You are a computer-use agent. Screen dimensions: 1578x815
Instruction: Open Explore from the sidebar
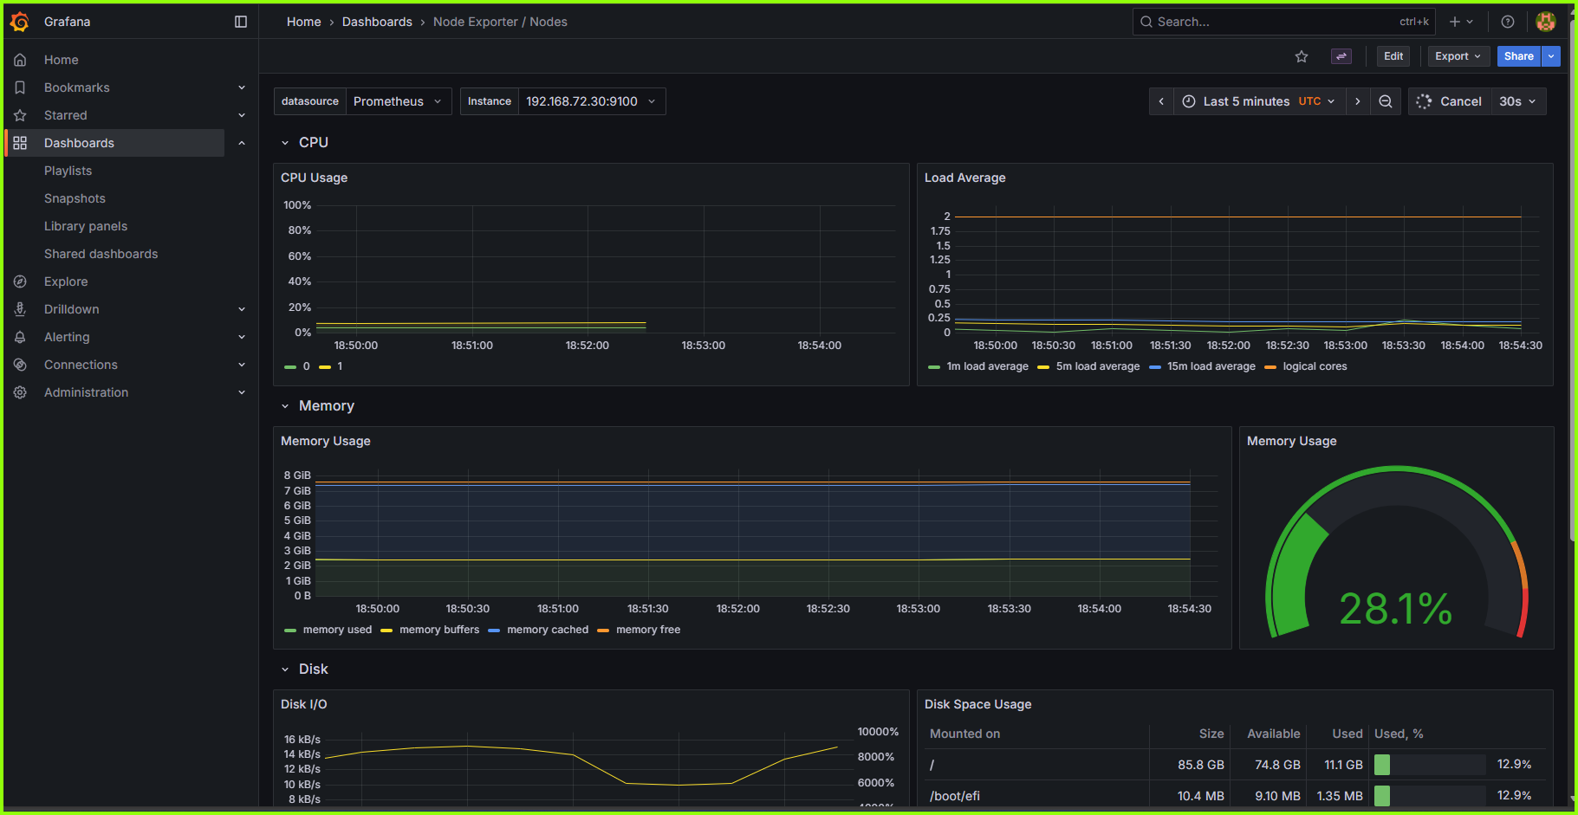(66, 281)
